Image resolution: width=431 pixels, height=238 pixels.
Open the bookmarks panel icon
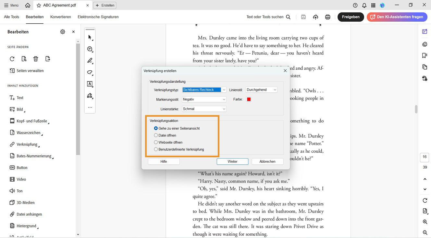[x=425, y=55]
